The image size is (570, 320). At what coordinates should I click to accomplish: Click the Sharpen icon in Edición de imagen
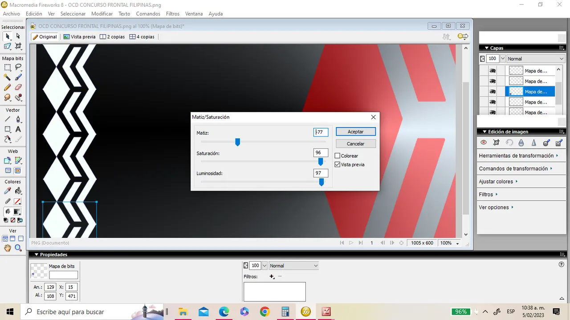[534, 143]
